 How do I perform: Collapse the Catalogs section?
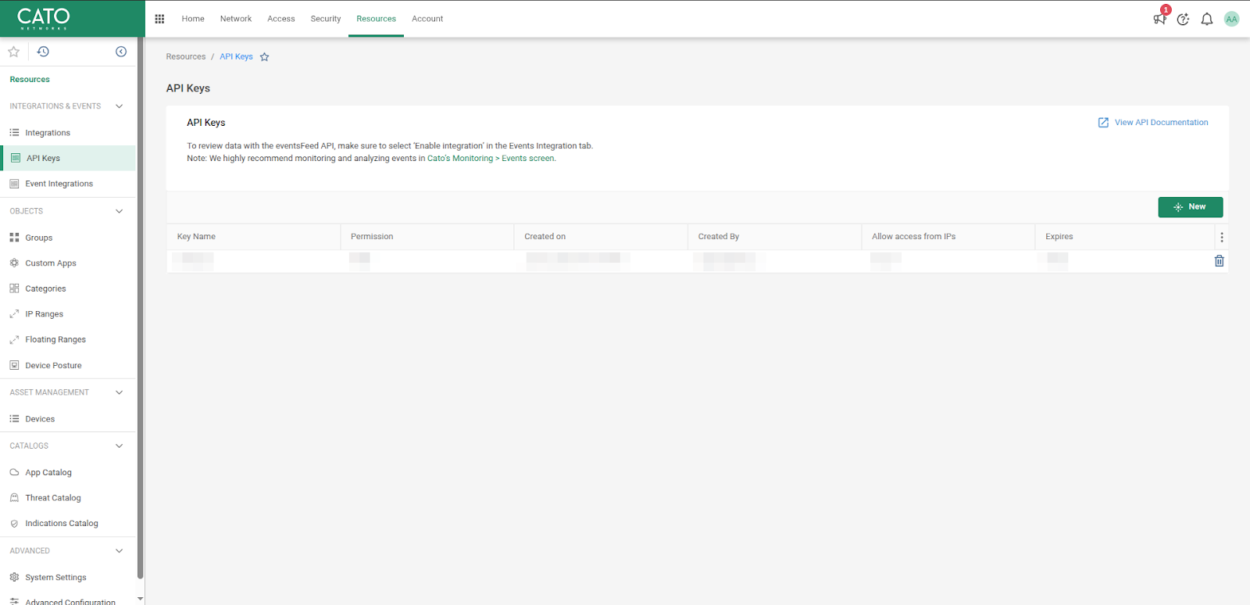click(119, 446)
